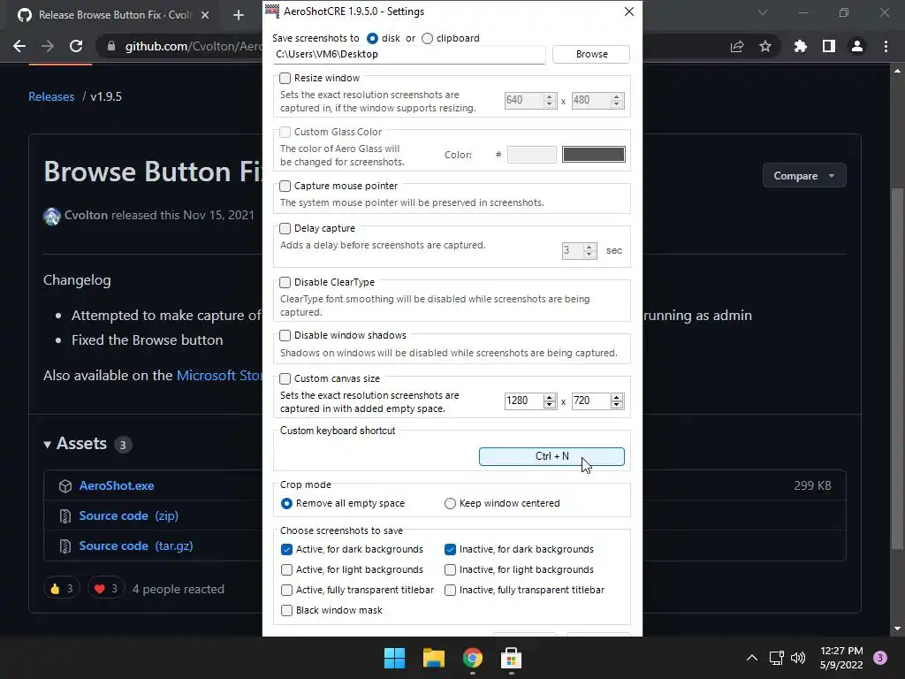Open the Compare dropdown on GitHub
Image resolution: width=905 pixels, height=679 pixels.
(x=804, y=176)
